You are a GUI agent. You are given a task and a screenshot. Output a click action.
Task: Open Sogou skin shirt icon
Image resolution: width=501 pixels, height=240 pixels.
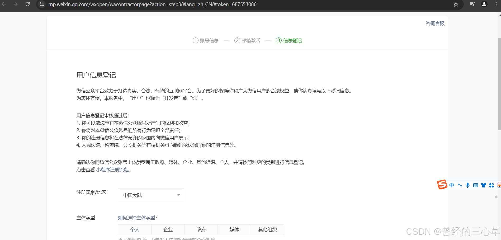[x=484, y=185]
